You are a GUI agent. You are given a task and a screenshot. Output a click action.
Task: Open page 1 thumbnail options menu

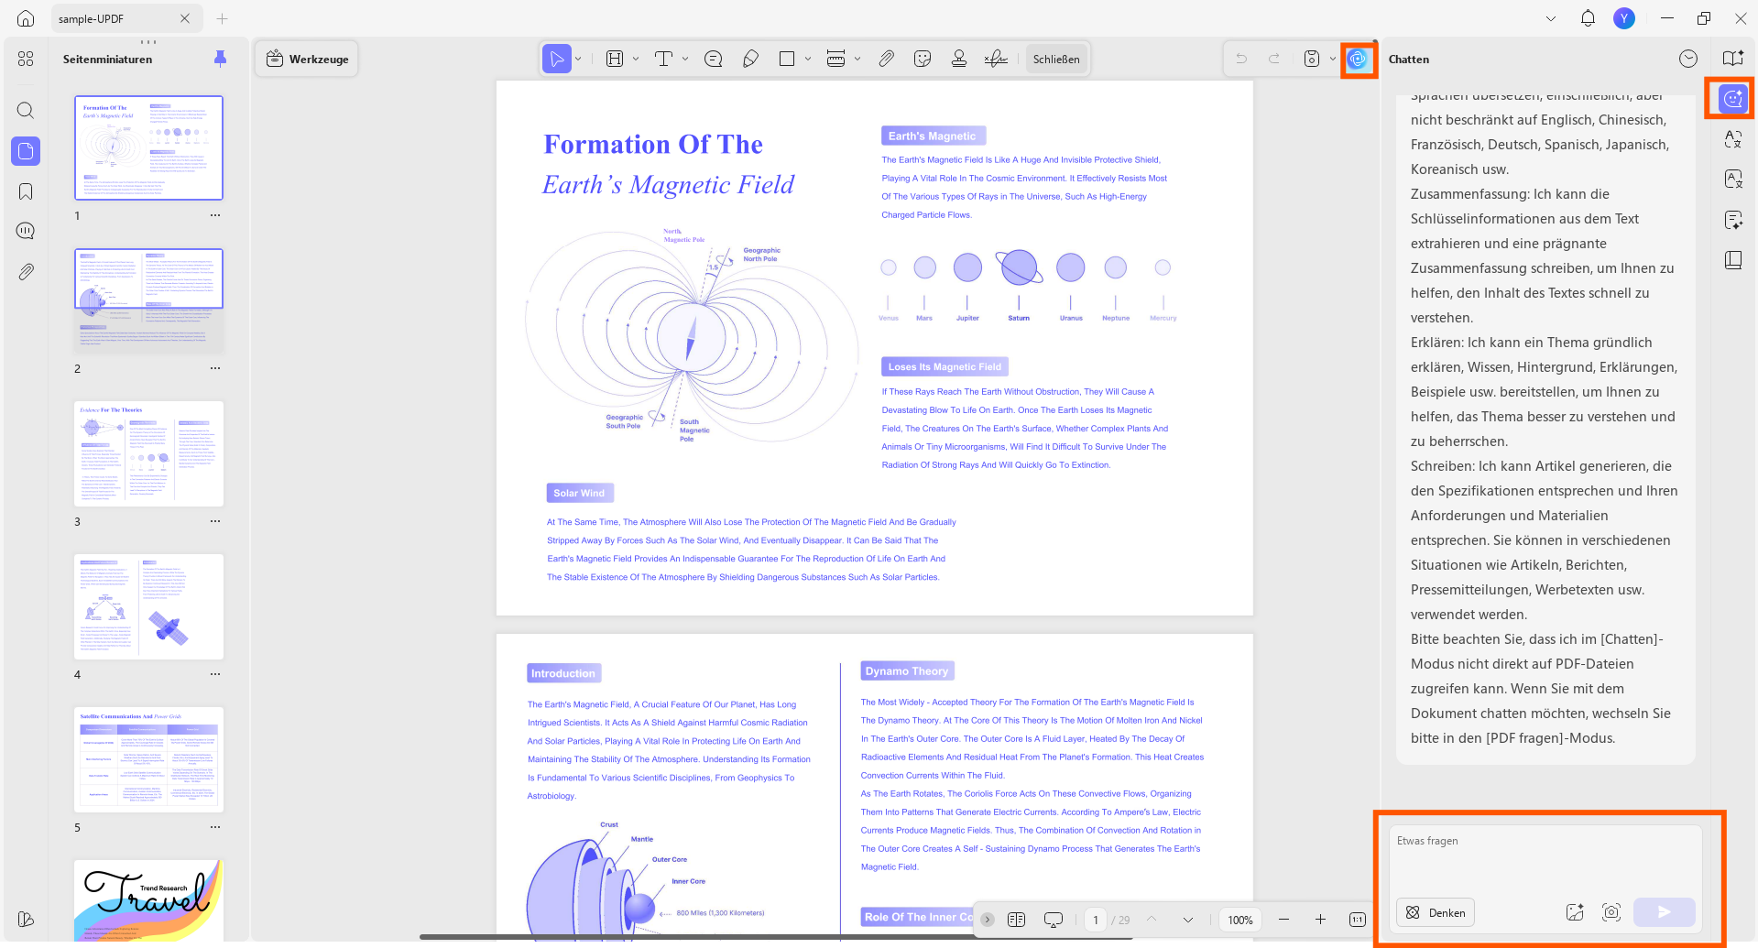coord(215,215)
